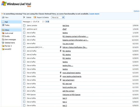Click the Today calendar icon
The height and width of the screenshot is (107, 140).
3,25
